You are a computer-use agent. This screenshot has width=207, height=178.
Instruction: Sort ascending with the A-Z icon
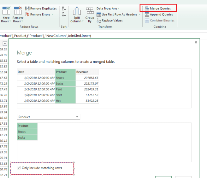coord(64,9)
